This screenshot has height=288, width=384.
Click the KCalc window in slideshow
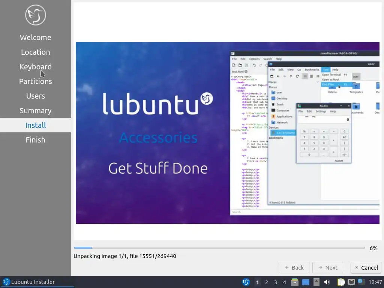pyautogui.click(x=324, y=133)
